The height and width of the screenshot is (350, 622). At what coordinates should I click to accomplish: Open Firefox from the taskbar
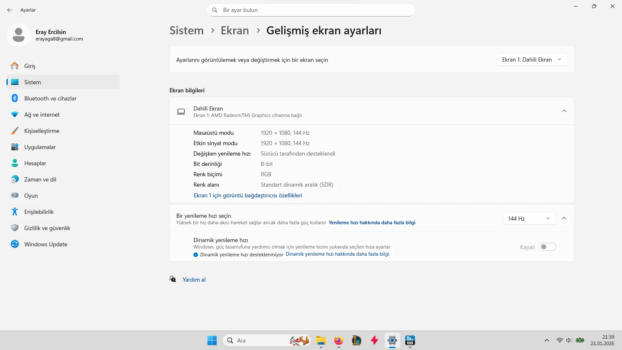coord(339,341)
